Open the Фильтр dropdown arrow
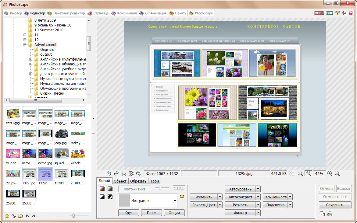 [258, 213]
